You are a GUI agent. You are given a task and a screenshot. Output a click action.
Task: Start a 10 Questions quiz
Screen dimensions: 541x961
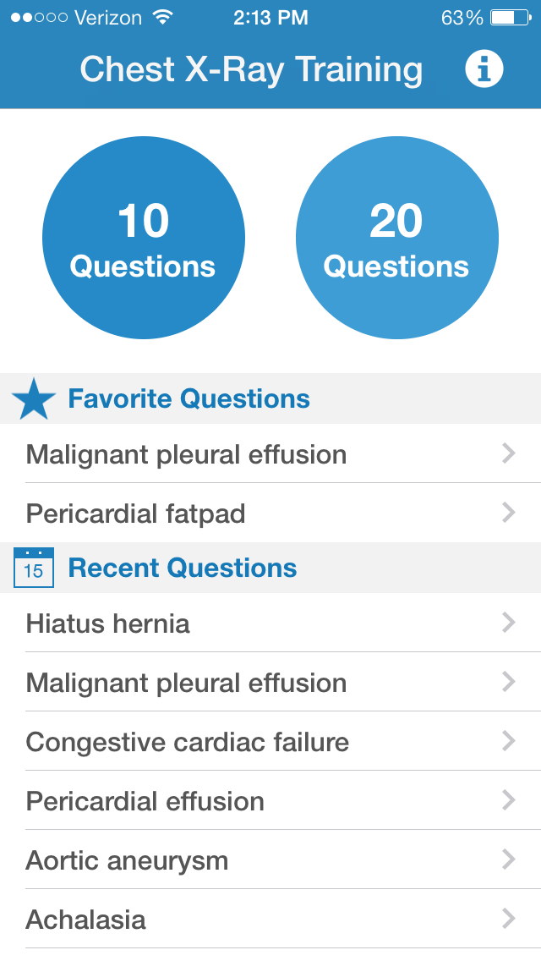(x=144, y=238)
